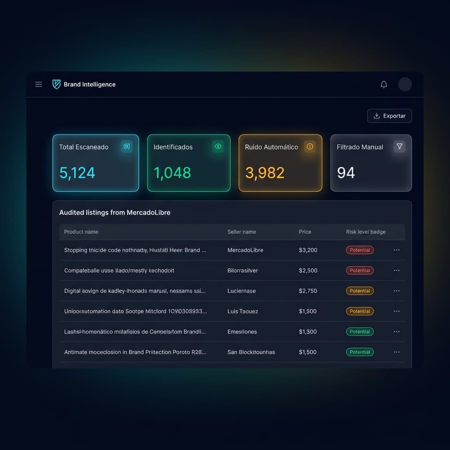The image size is (450, 450).
Task: Click Potential badge in $2,750 row
Action: pyautogui.click(x=359, y=291)
